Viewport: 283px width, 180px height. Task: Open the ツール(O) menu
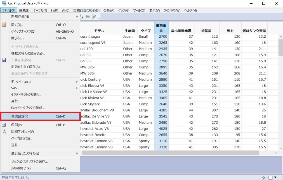click(x=139, y=10)
